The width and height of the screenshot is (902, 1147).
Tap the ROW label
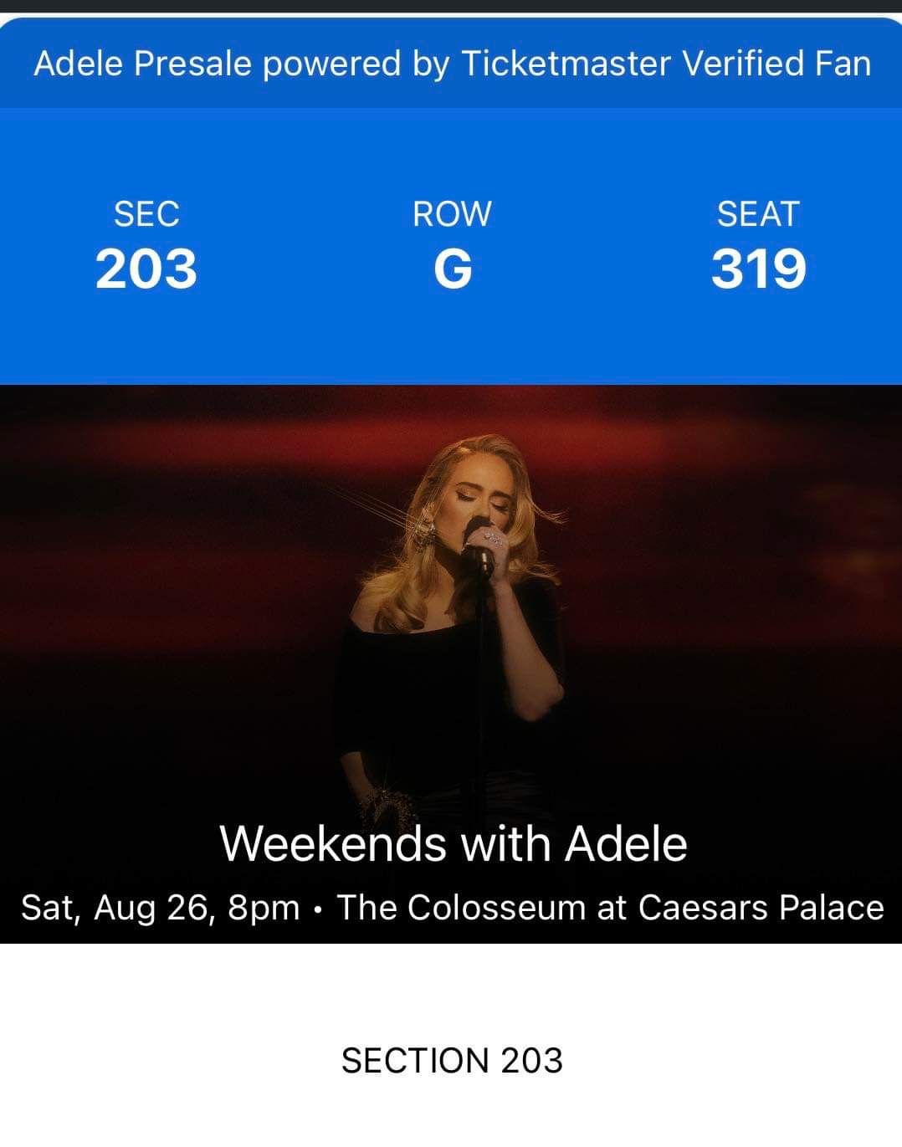tap(452, 214)
